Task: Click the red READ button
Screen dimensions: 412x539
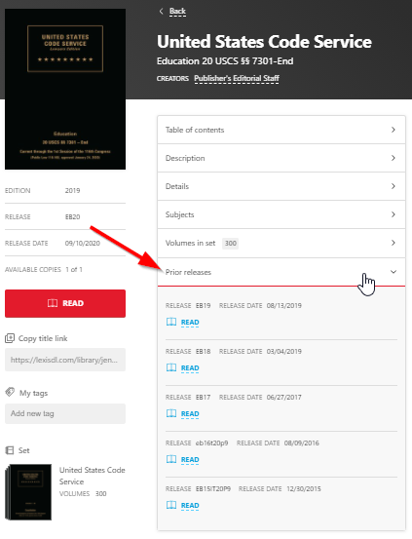Action: 65,303
